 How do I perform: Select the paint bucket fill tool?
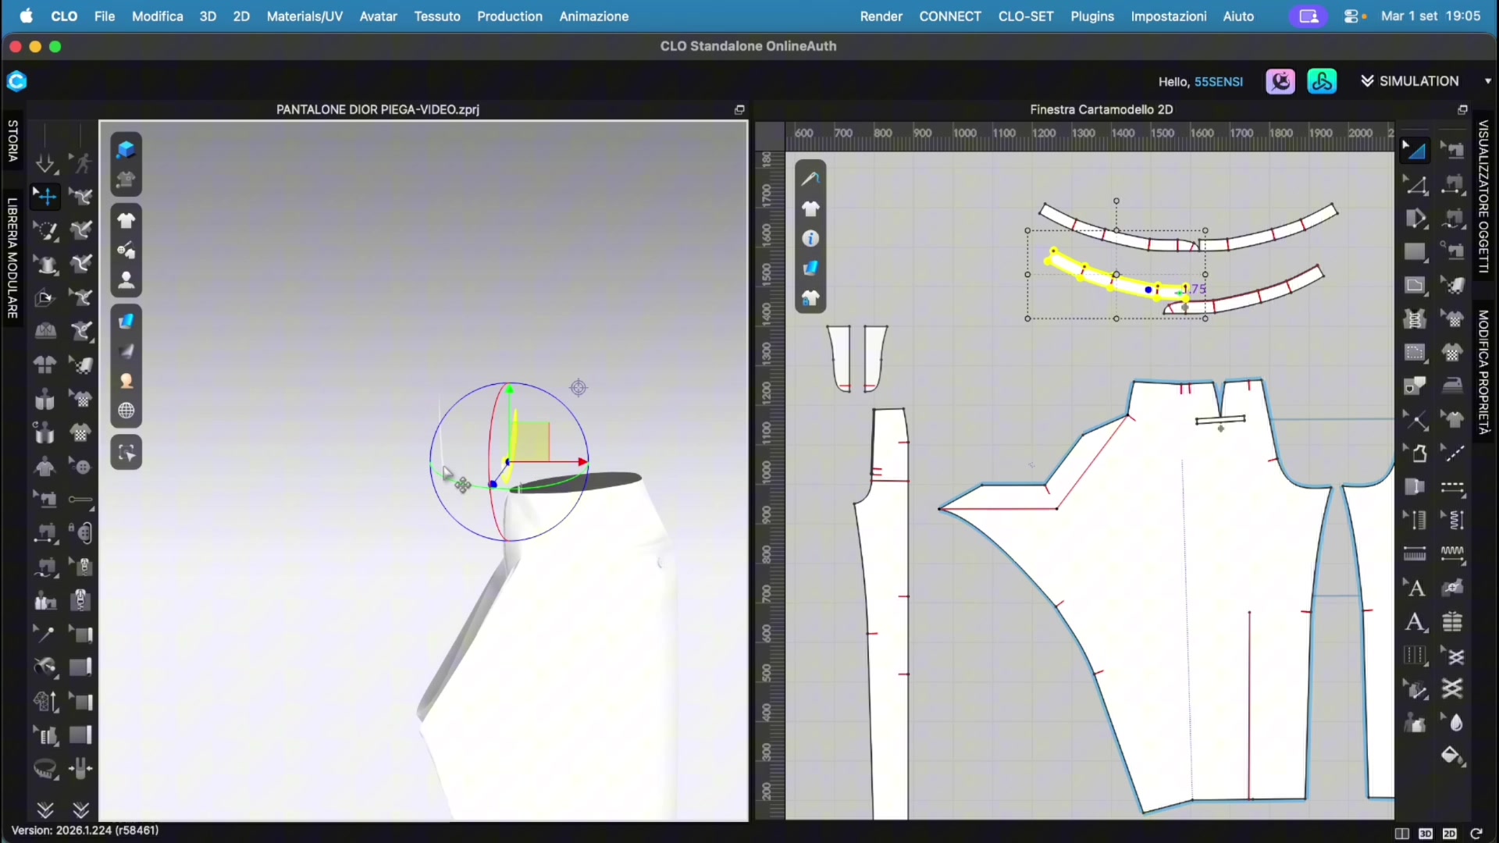[1452, 756]
